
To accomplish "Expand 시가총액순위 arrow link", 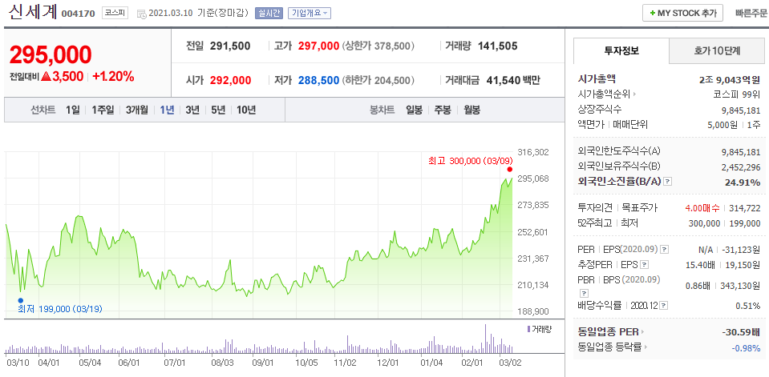I will (634, 94).
